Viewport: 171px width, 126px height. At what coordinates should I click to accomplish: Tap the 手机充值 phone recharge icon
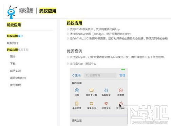click(77, 104)
